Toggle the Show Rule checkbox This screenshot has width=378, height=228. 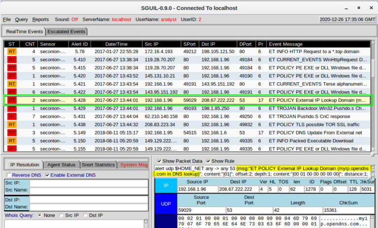click(x=208, y=161)
